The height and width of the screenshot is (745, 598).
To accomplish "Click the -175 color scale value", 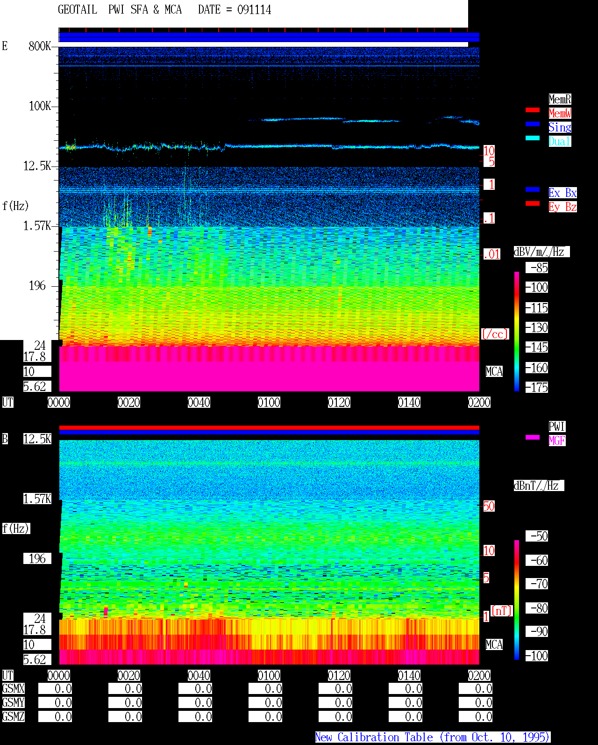I will (537, 388).
